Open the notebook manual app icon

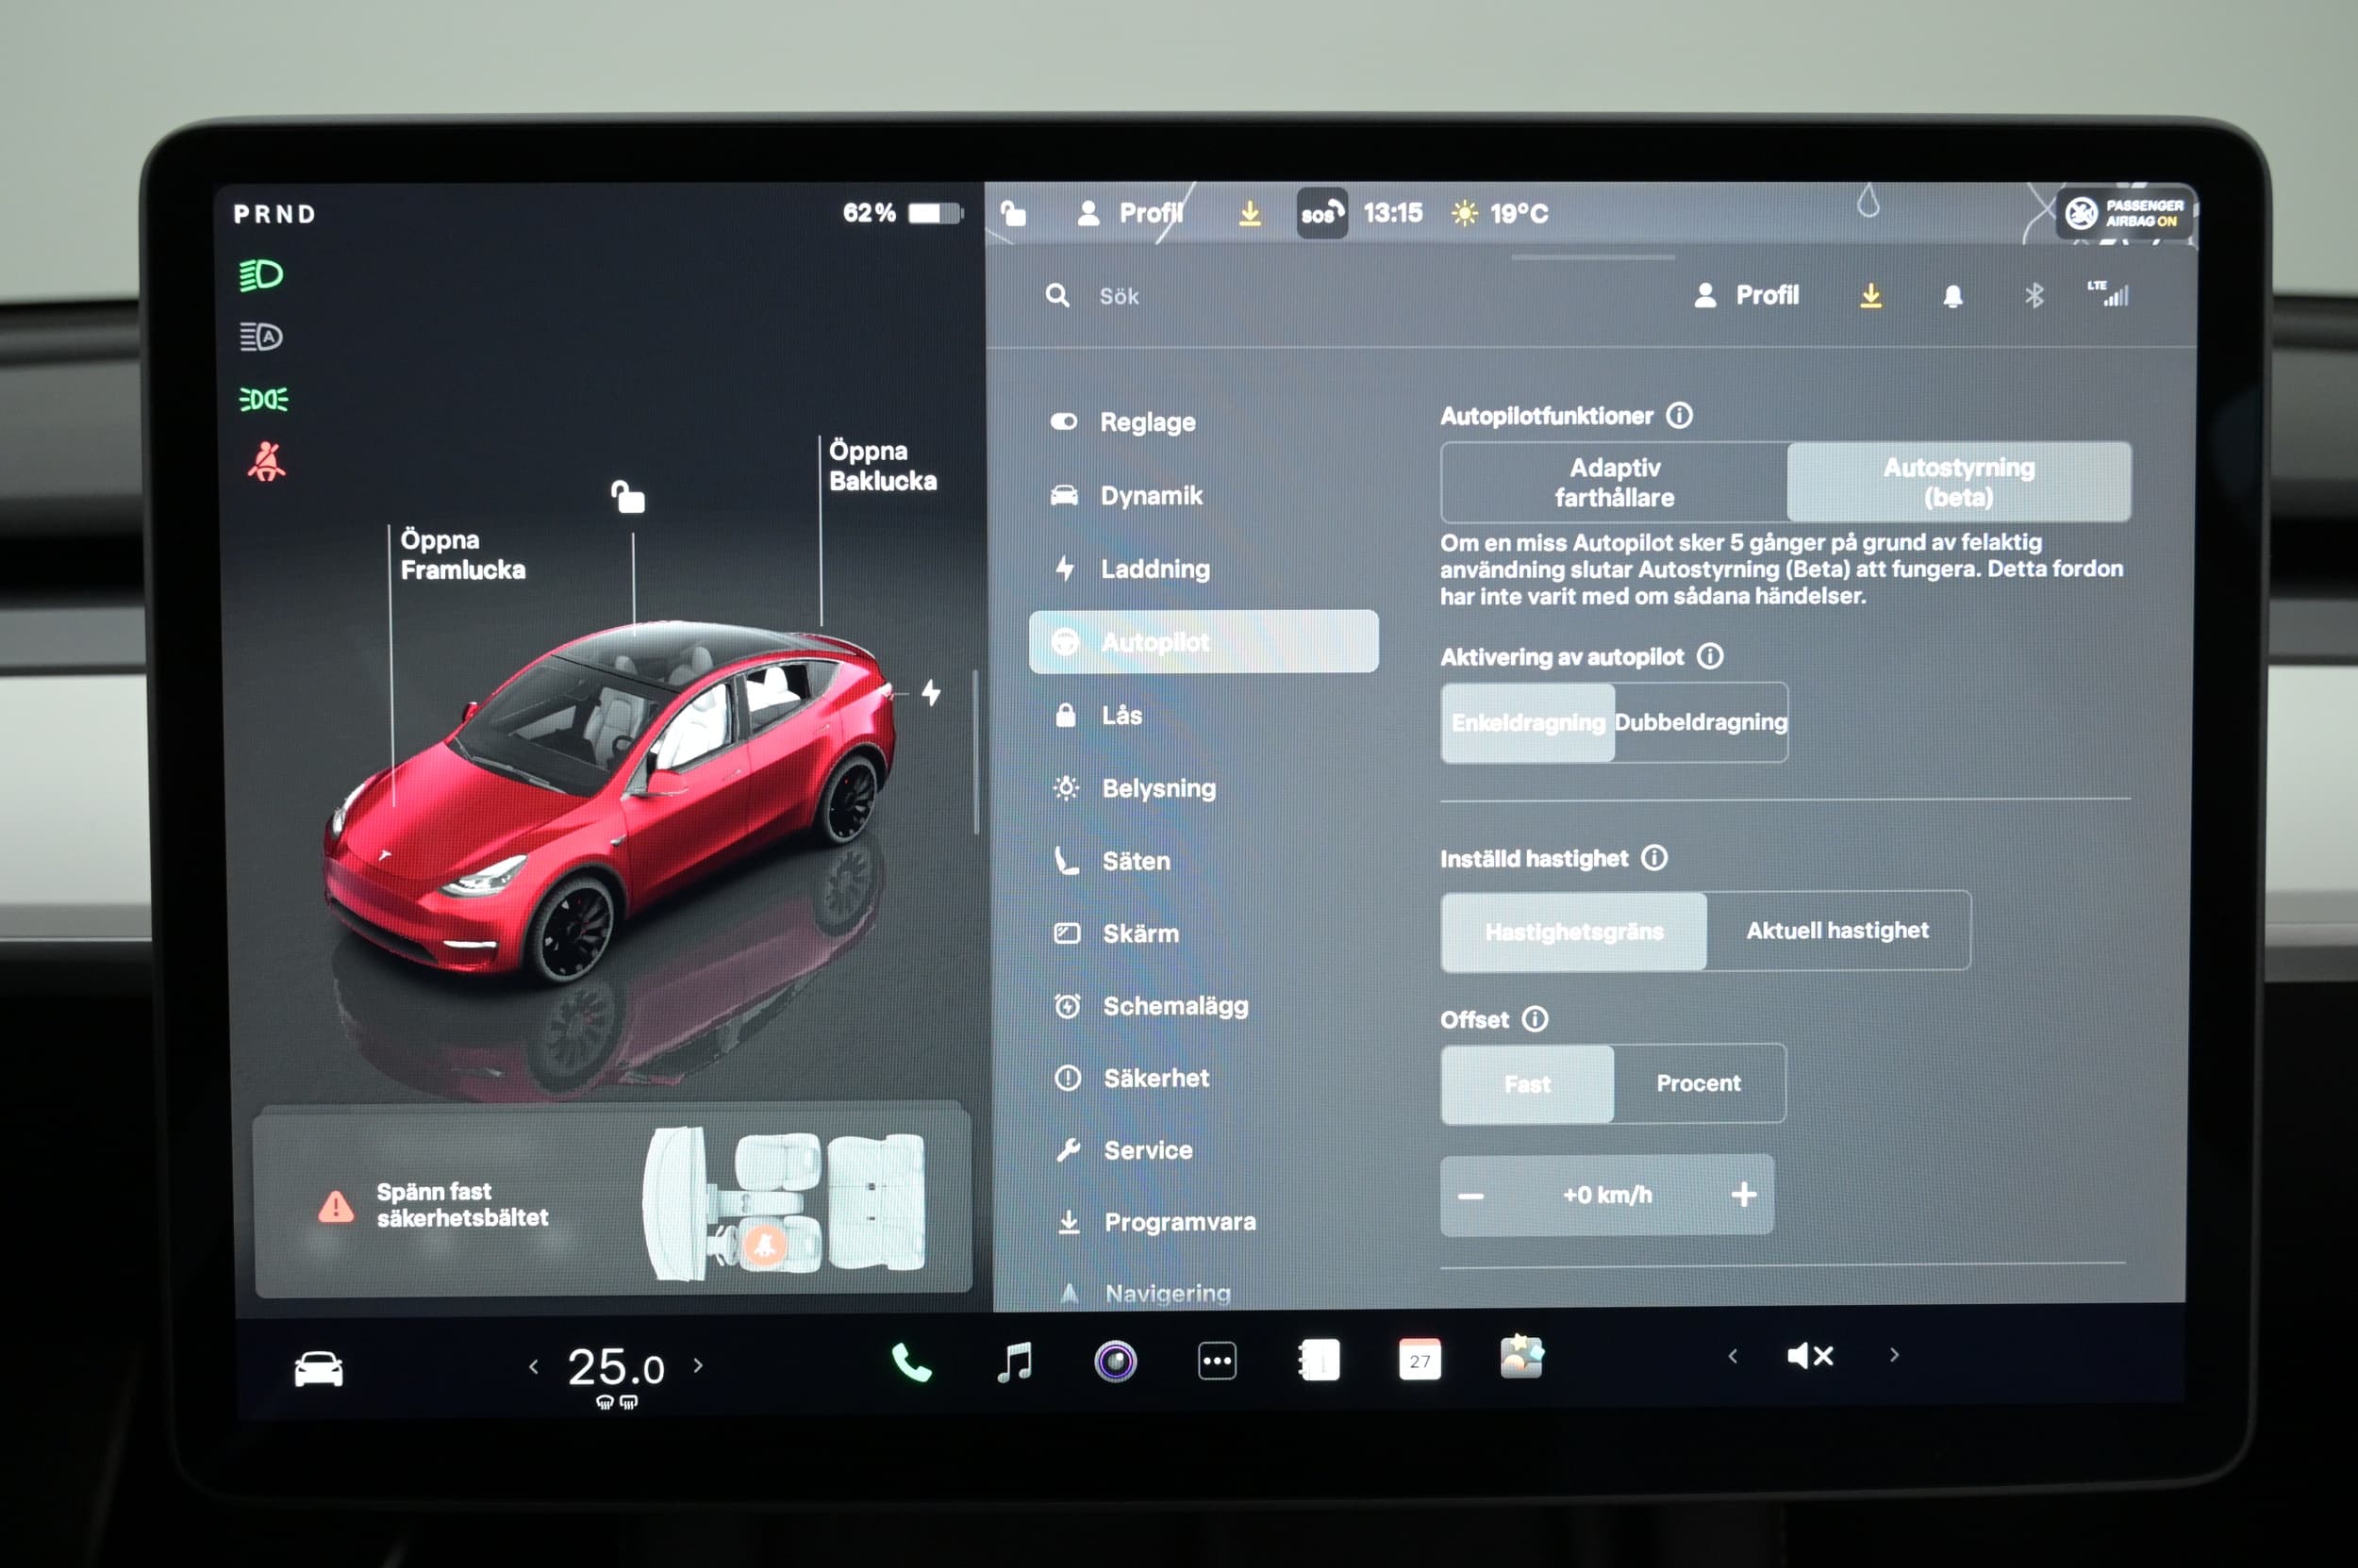(1318, 1360)
